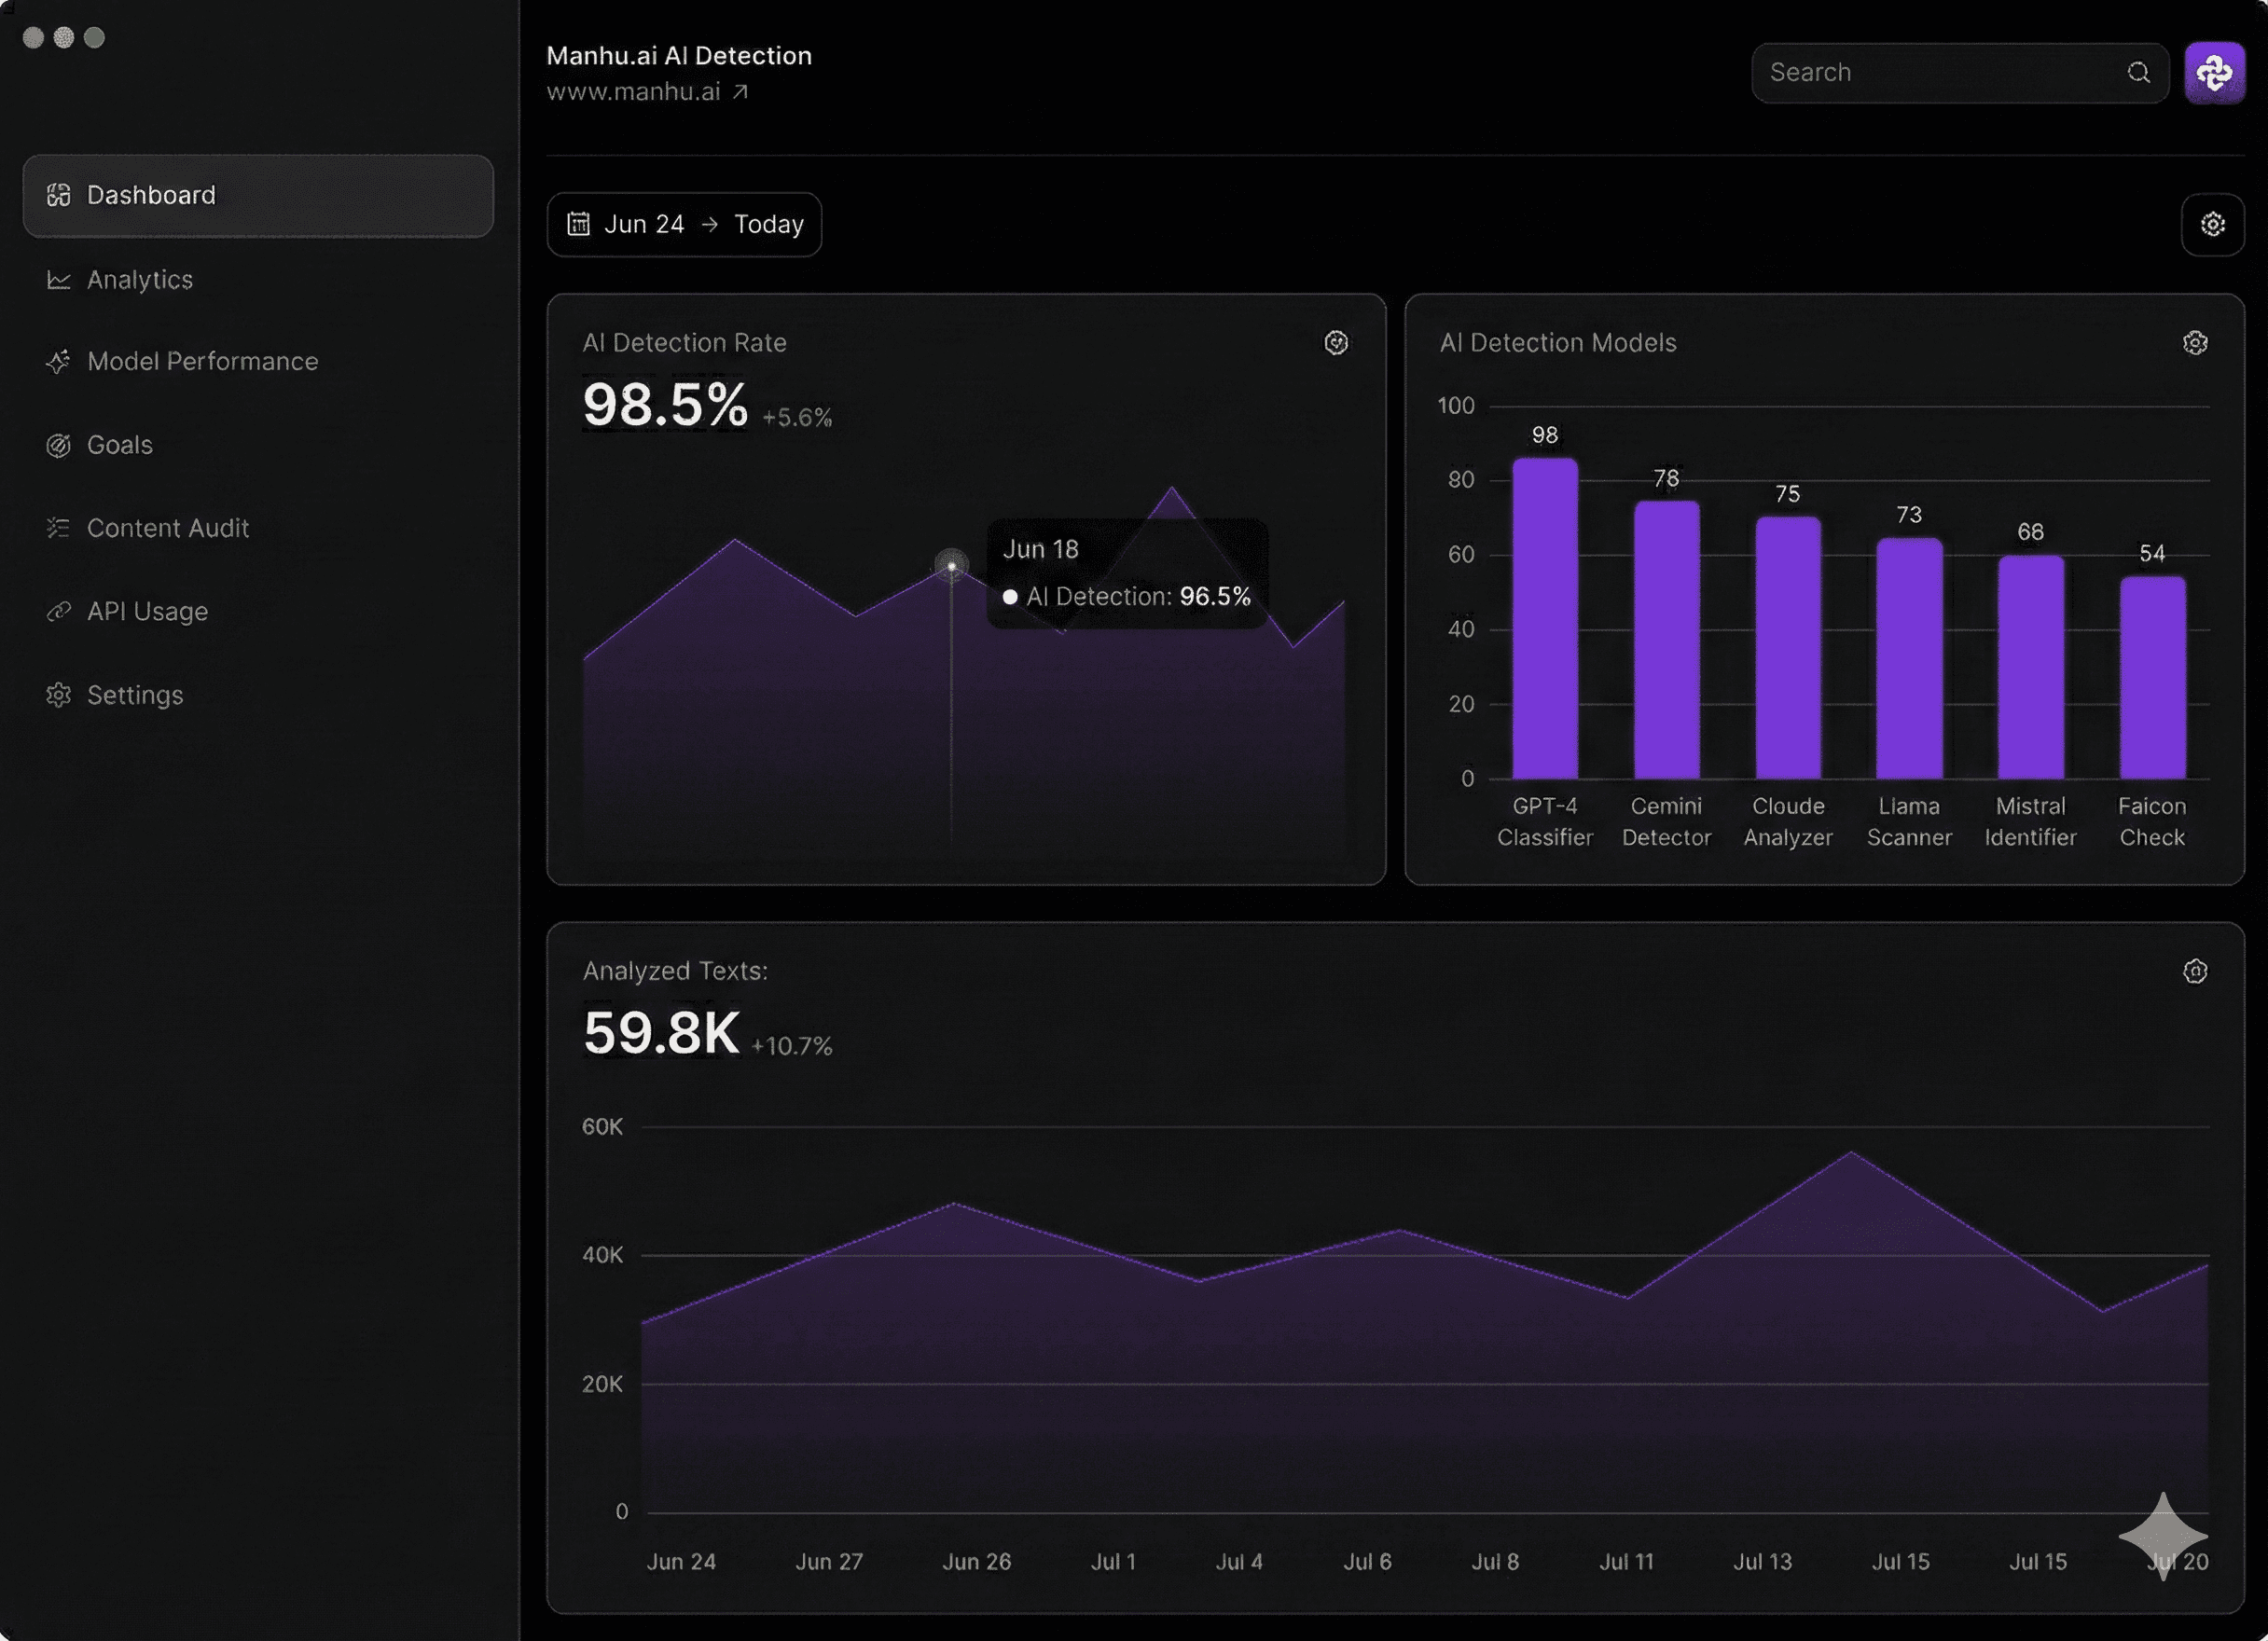Open API Usage in sidebar
This screenshot has width=2268, height=1641.
point(147,611)
